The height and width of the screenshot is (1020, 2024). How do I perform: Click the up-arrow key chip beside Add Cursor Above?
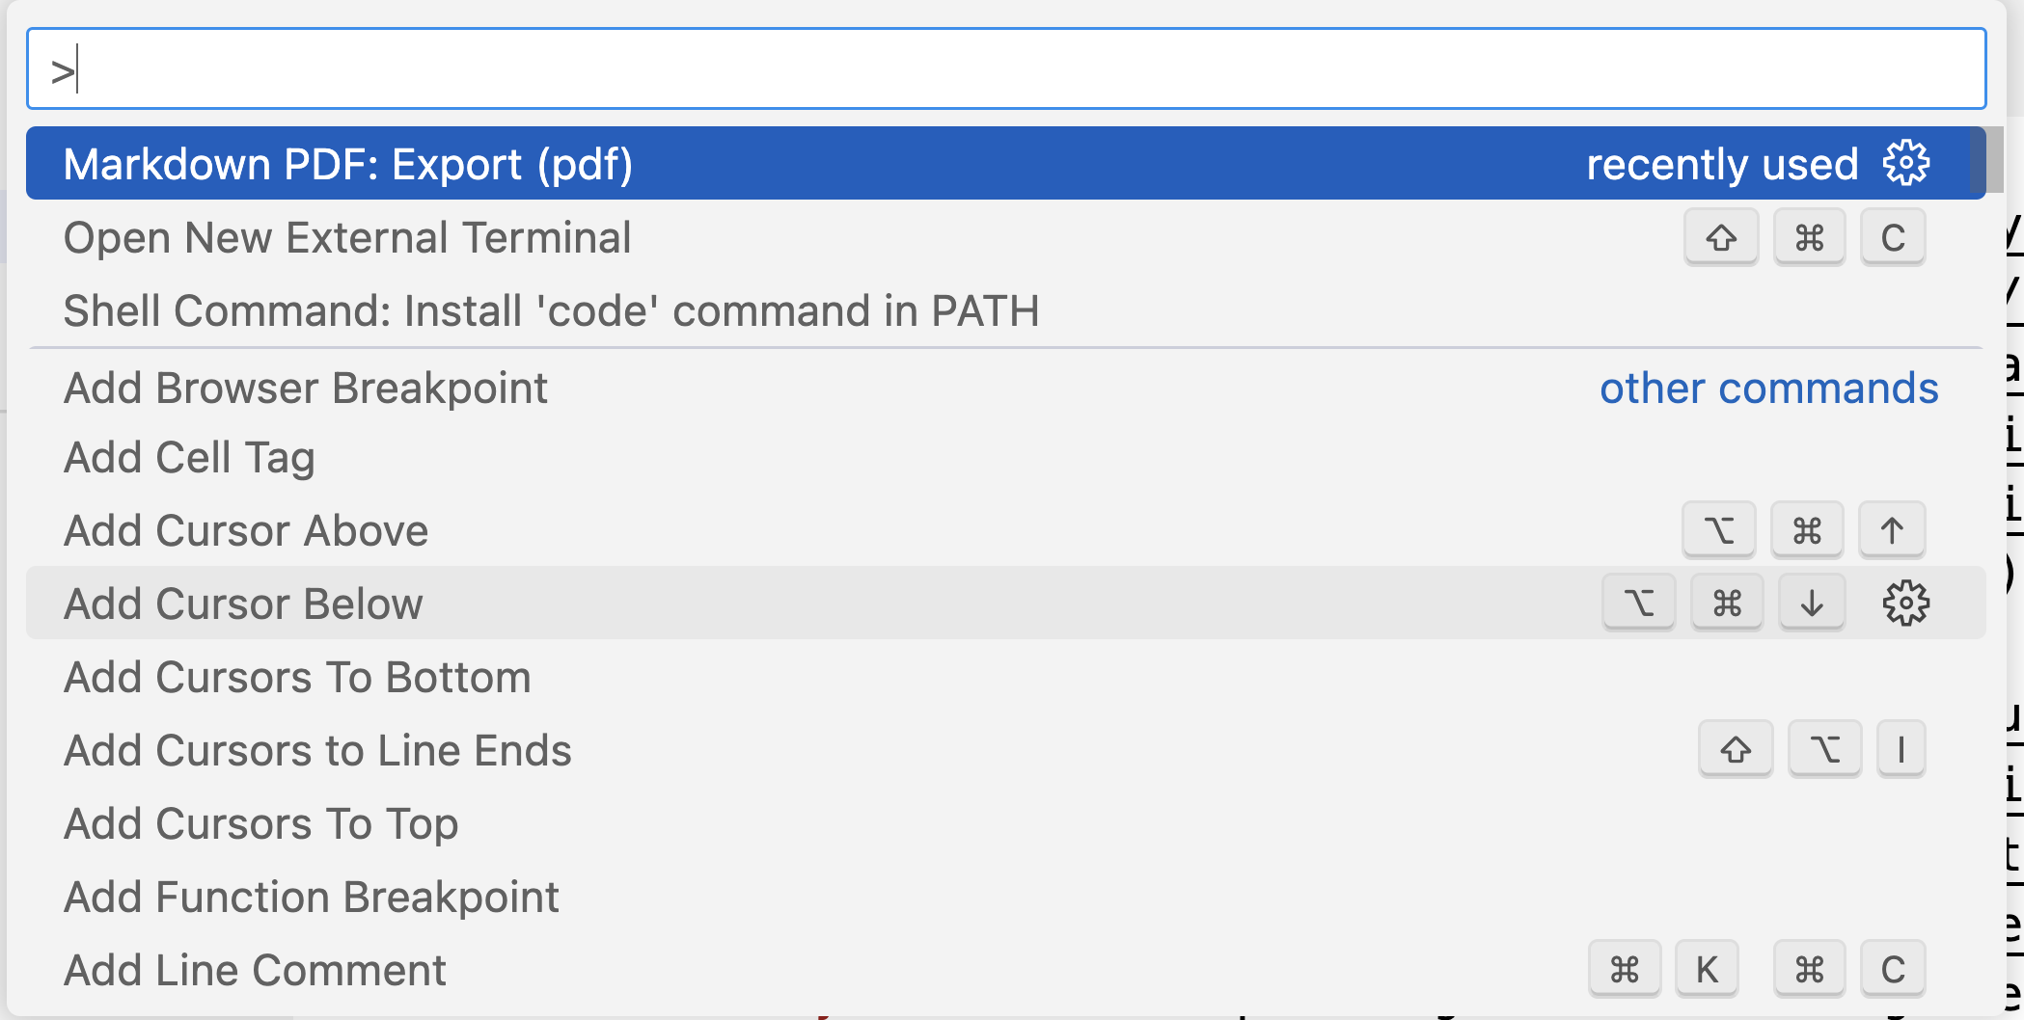pyautogui.click(x=1891, y=529)
